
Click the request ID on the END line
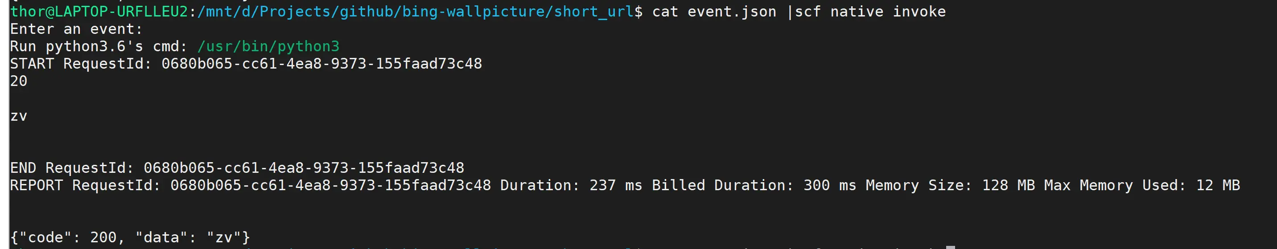tap(304, 168)
